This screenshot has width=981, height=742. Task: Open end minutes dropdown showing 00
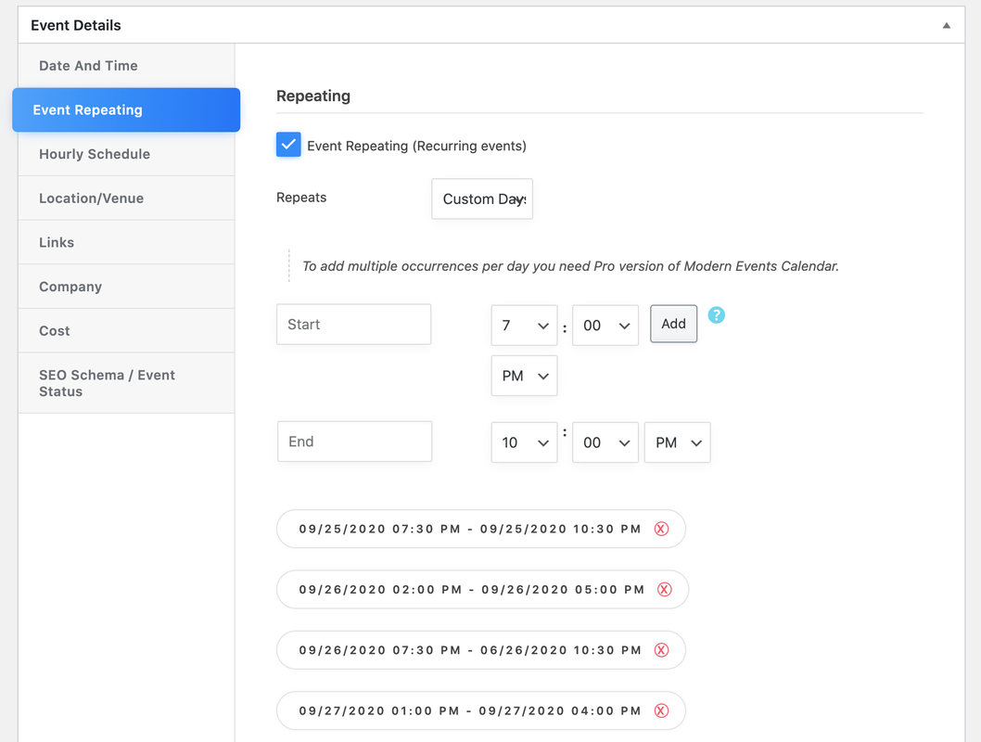pyautogui.click(x=605, y=442)
